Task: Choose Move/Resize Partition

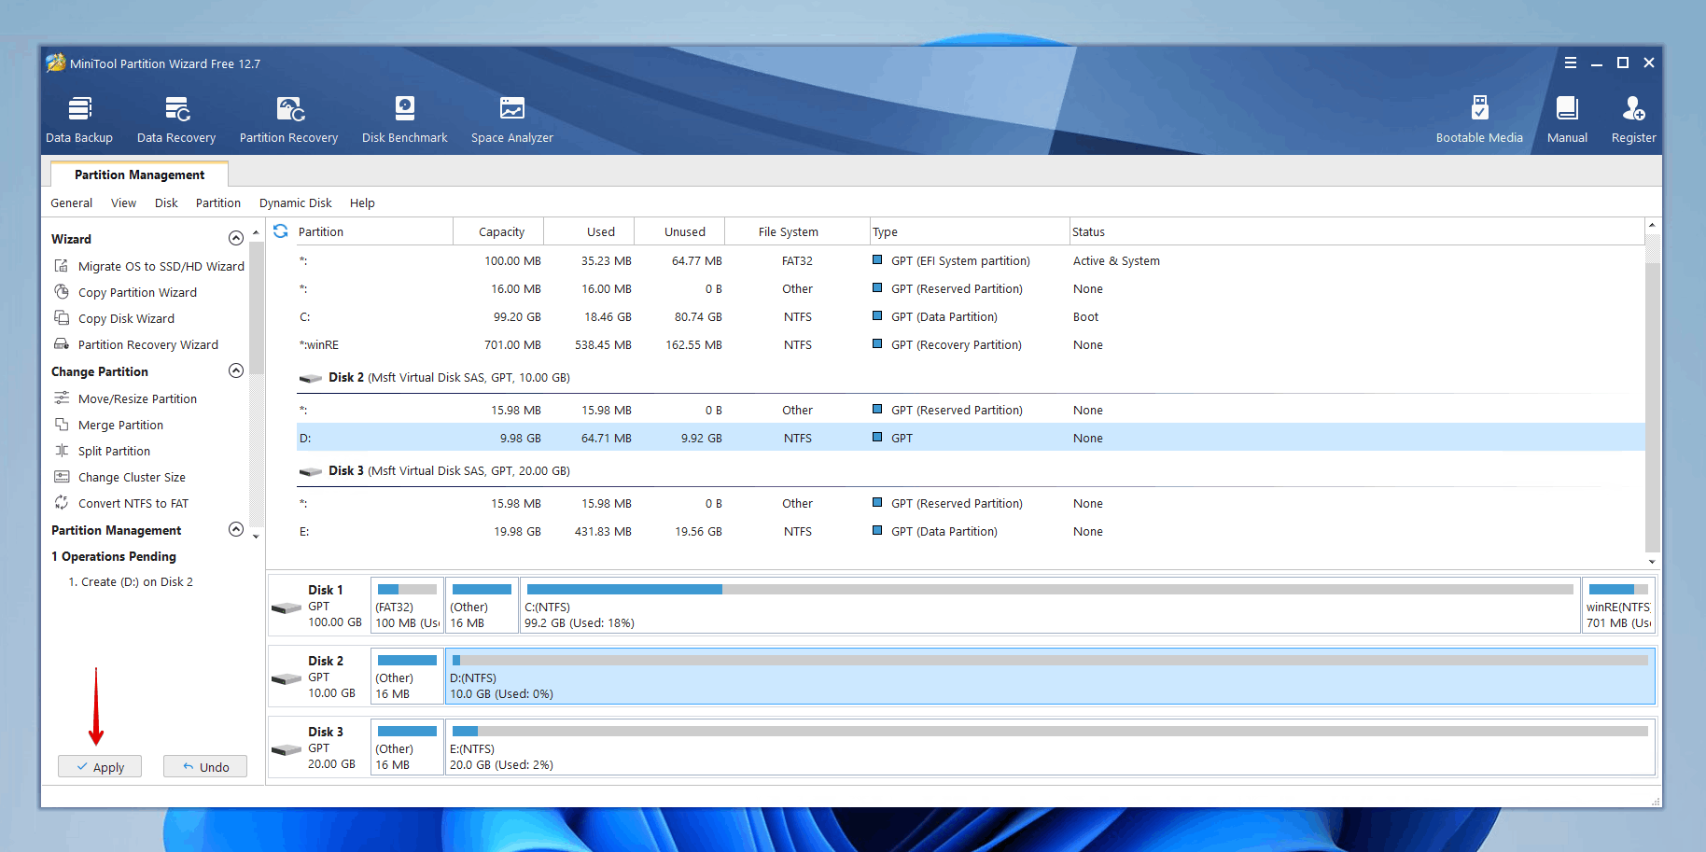Action: [x=126, y=398]
